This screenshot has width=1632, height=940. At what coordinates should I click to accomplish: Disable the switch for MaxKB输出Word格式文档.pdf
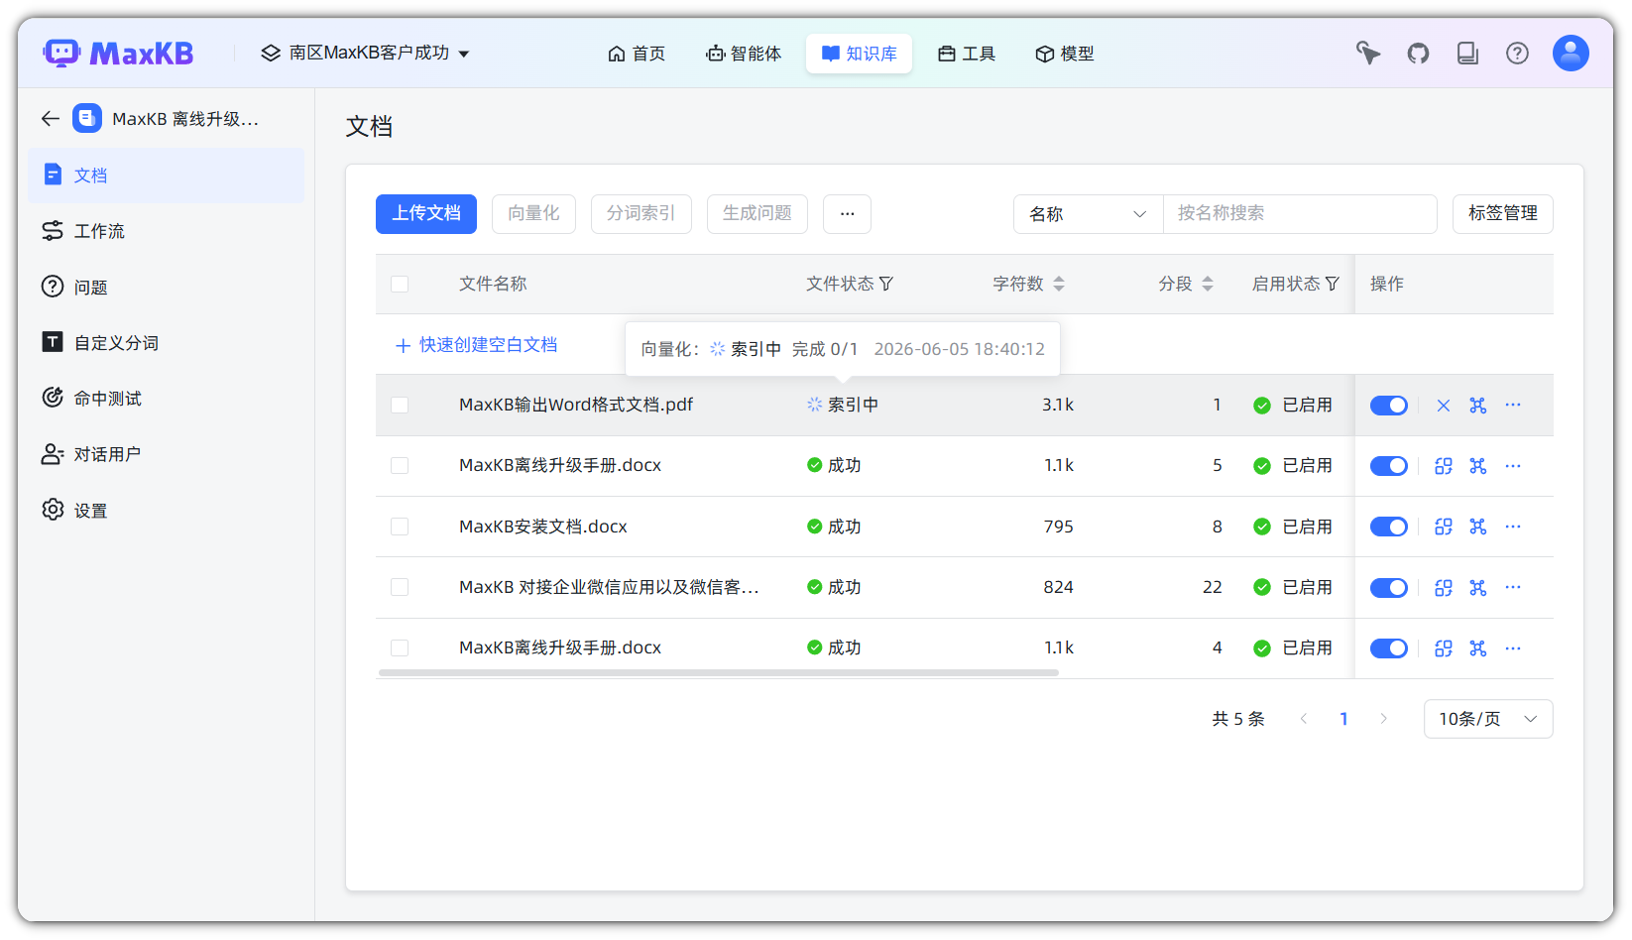1388,406
